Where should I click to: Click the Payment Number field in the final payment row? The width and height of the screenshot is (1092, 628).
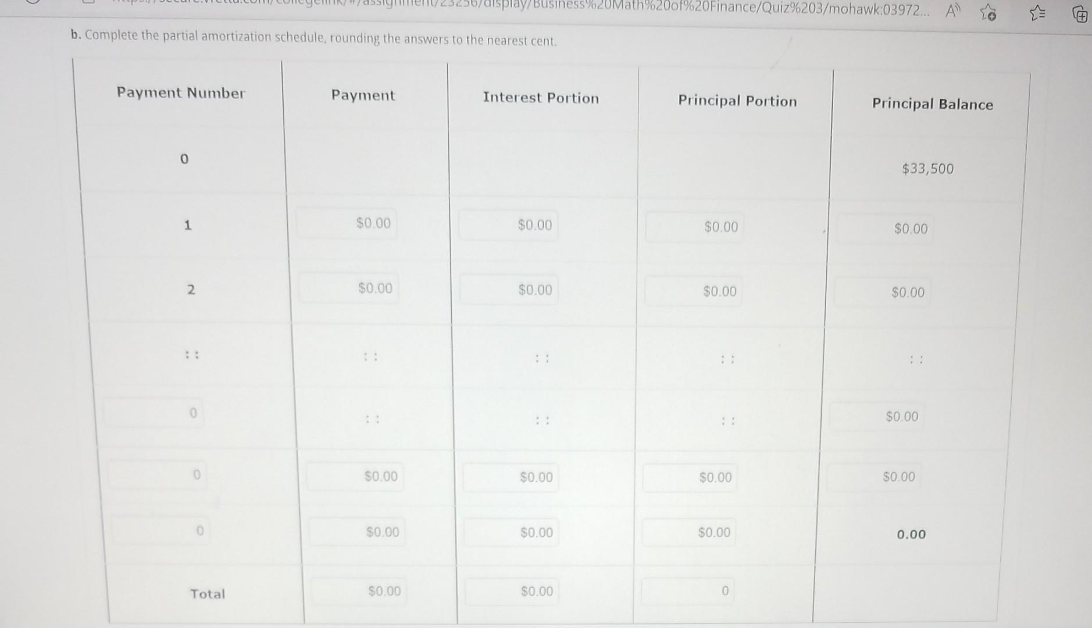162,531
